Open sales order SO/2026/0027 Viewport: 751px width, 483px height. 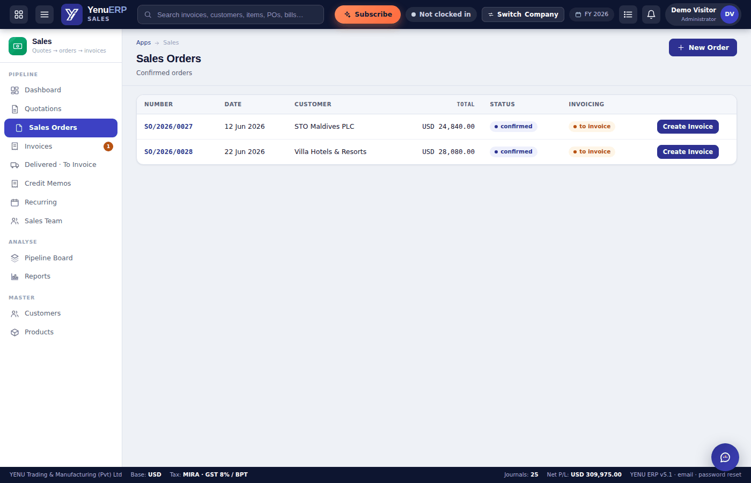point(168,127)
